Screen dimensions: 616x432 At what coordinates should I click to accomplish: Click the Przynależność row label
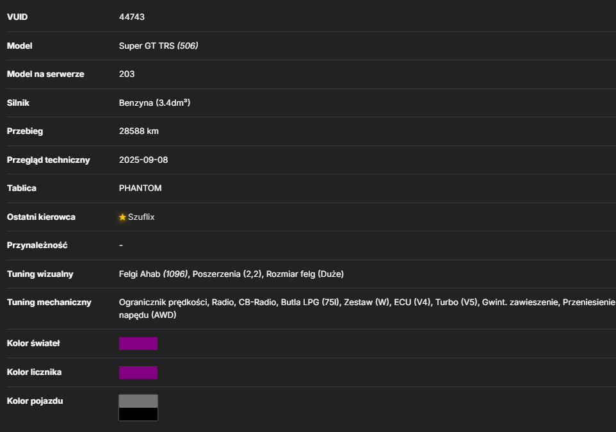click(37, 245)
